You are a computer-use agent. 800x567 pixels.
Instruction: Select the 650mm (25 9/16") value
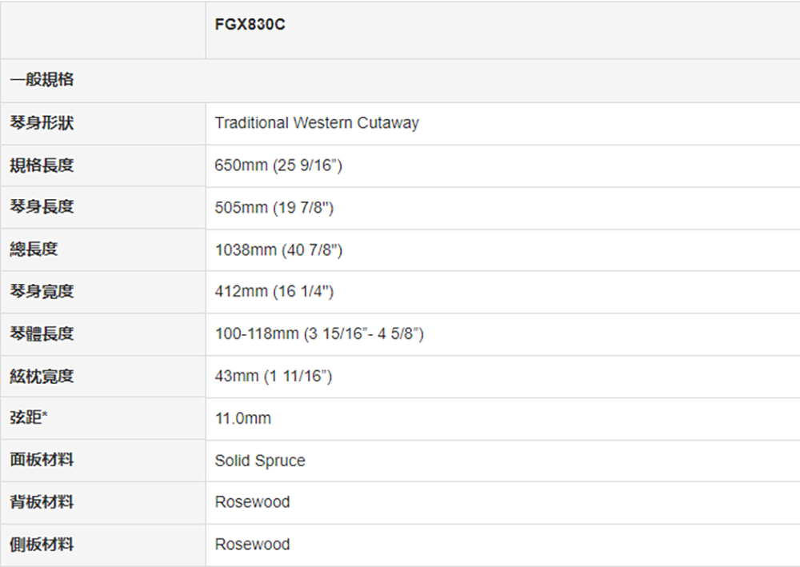coord(278,166)
